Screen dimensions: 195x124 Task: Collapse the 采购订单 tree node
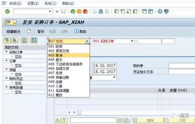point(6,52)
